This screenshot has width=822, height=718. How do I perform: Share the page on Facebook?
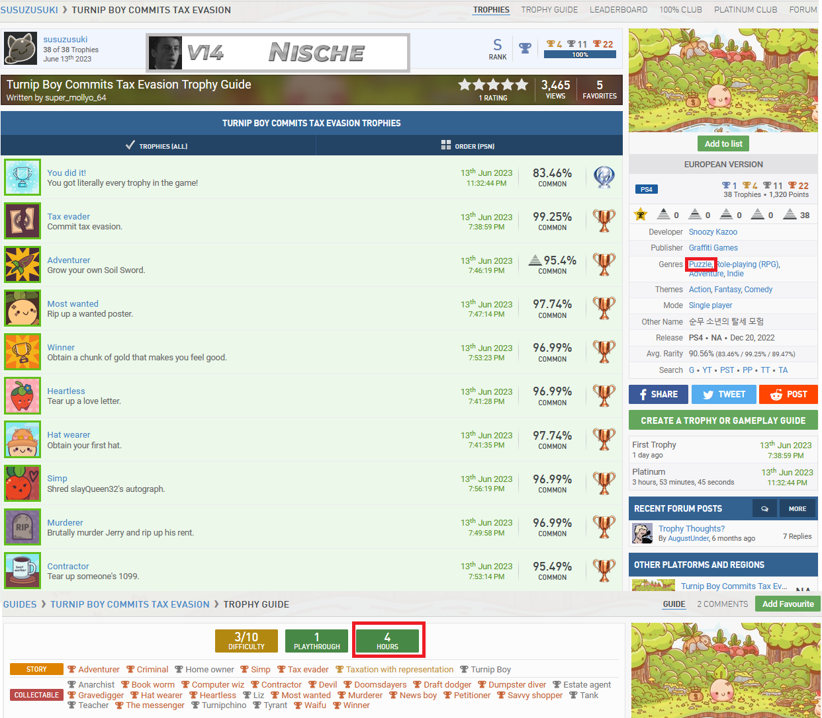(x=657, y=394)
